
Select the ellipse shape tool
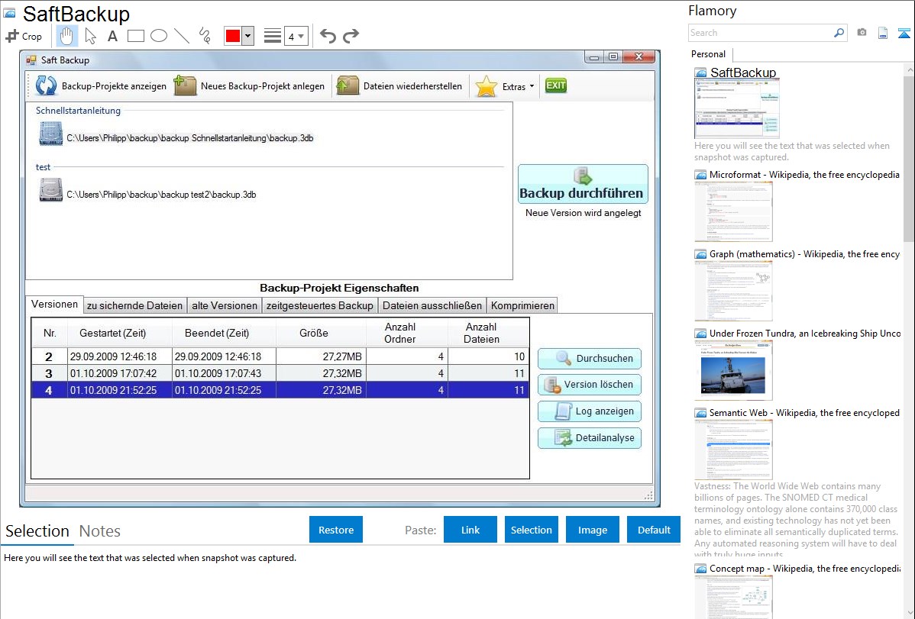coord(159,36)
